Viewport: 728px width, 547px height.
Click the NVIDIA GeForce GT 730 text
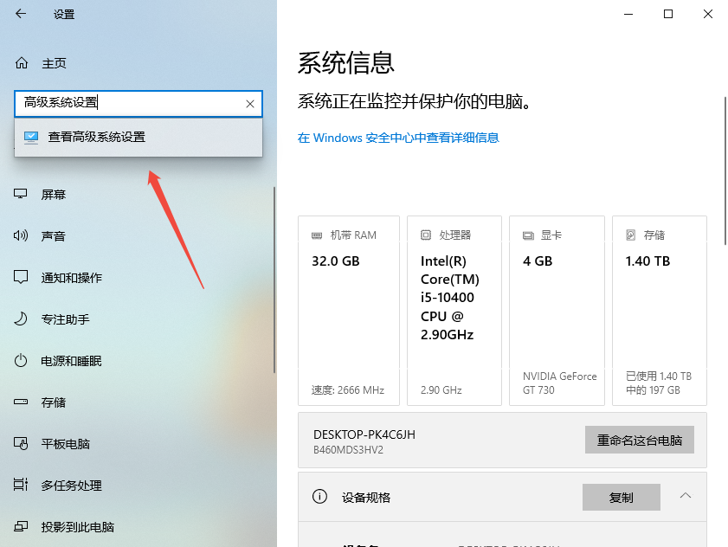pyautogui.click(x=559, y=383)
